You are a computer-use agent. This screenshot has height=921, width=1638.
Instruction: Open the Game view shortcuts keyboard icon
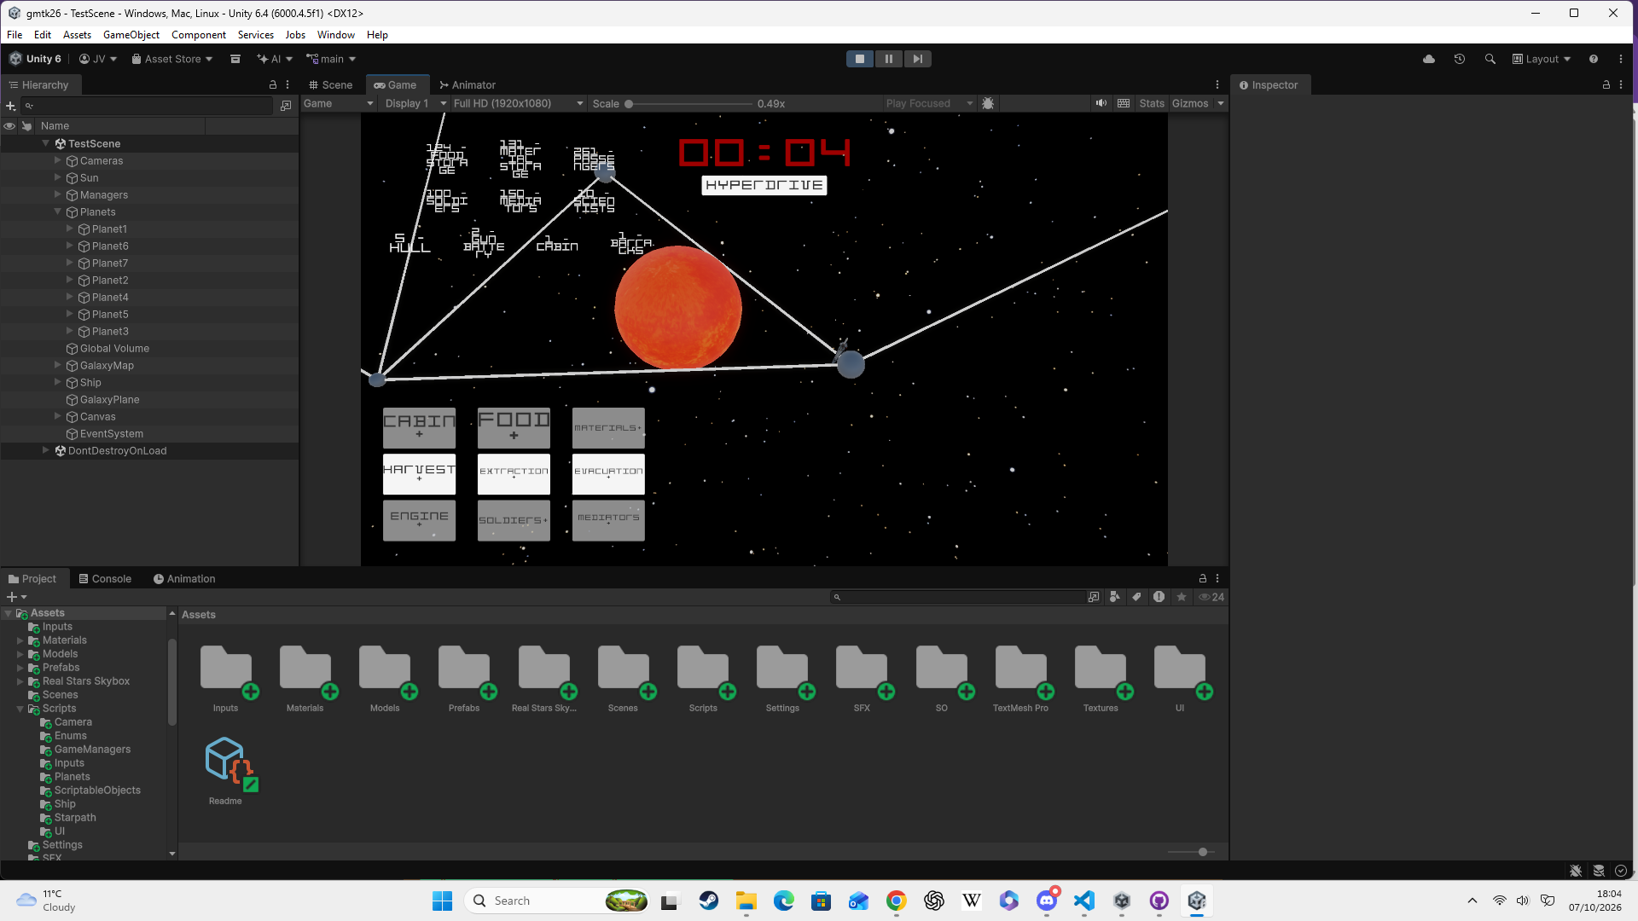(1124, 103)
